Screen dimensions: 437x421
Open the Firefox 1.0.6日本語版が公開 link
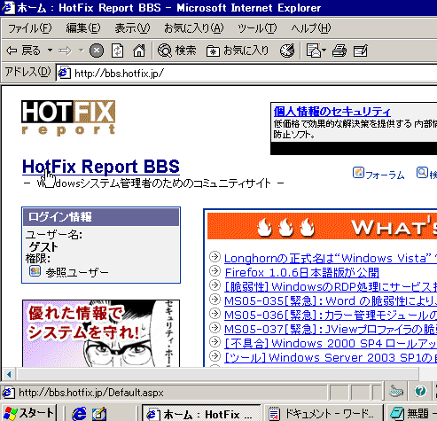[x=302, y=273]
